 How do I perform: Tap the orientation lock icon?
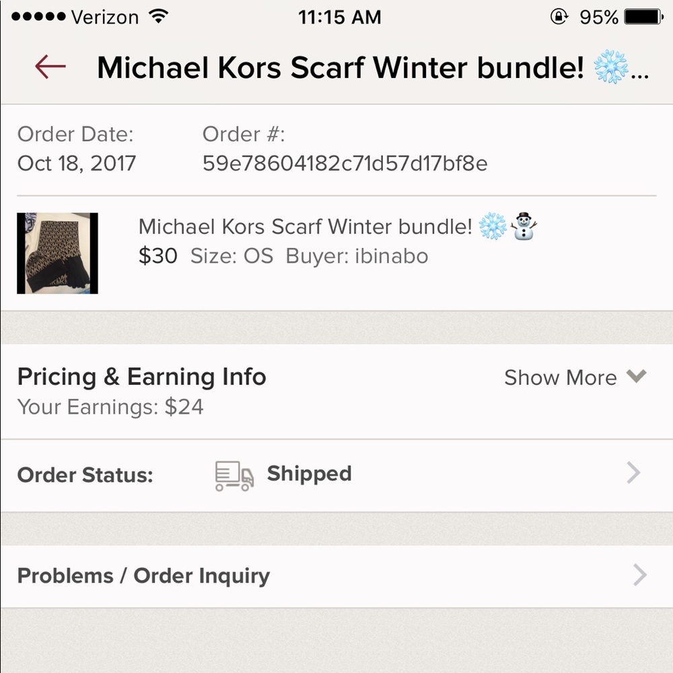(x=559, y=17)
